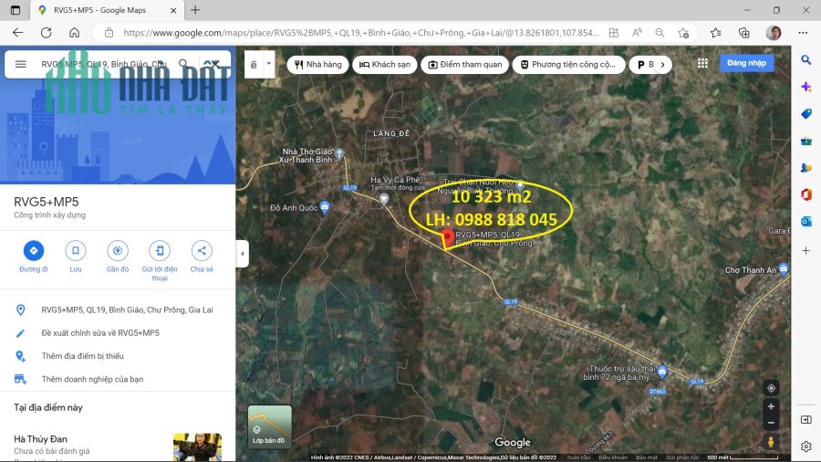
Task: Open the Copilot sparkle sidebar icon
Action: pos(806,87)
